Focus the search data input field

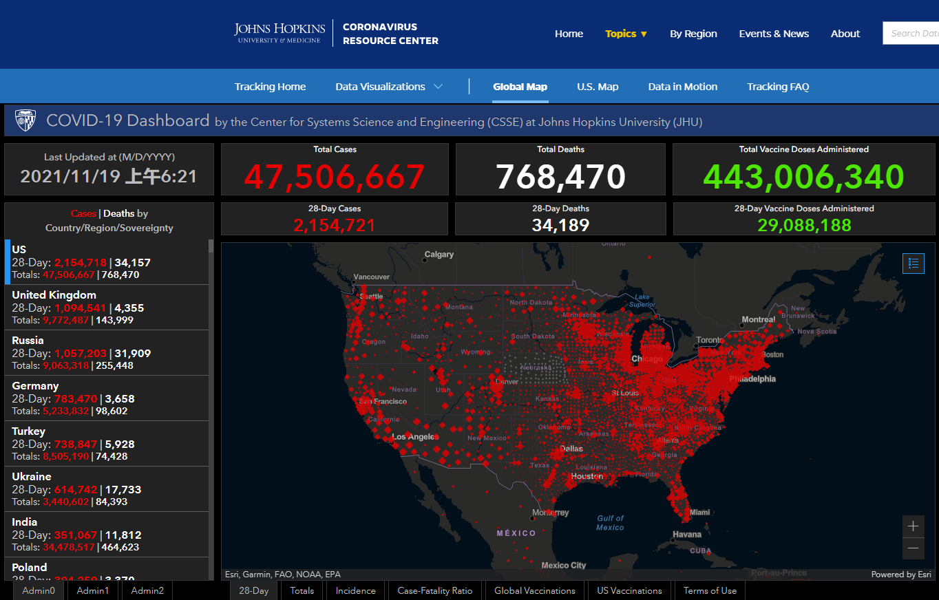click(x=911, y=33)
